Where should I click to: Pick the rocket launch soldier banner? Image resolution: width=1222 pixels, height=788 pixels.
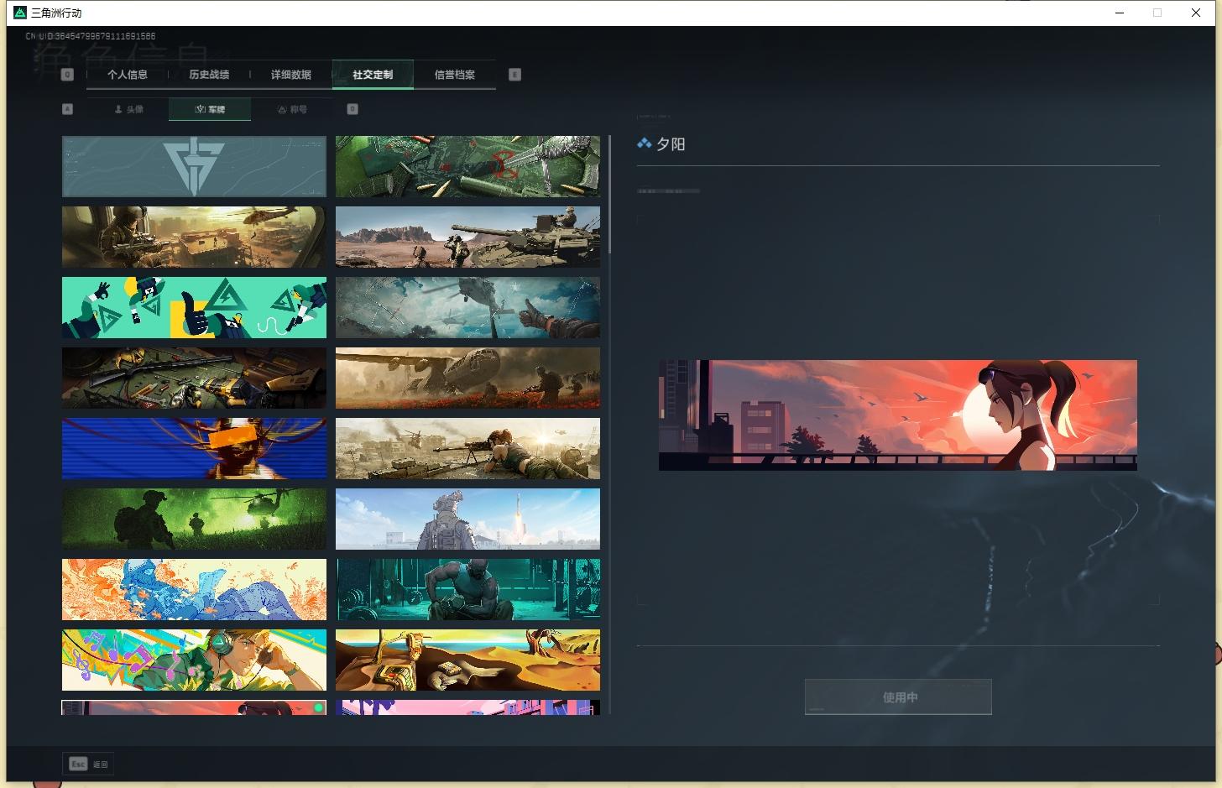467,519
